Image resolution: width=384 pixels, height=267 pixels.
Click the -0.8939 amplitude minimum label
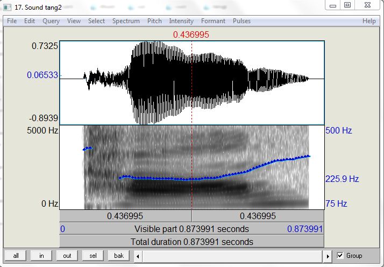pos(44,118)
